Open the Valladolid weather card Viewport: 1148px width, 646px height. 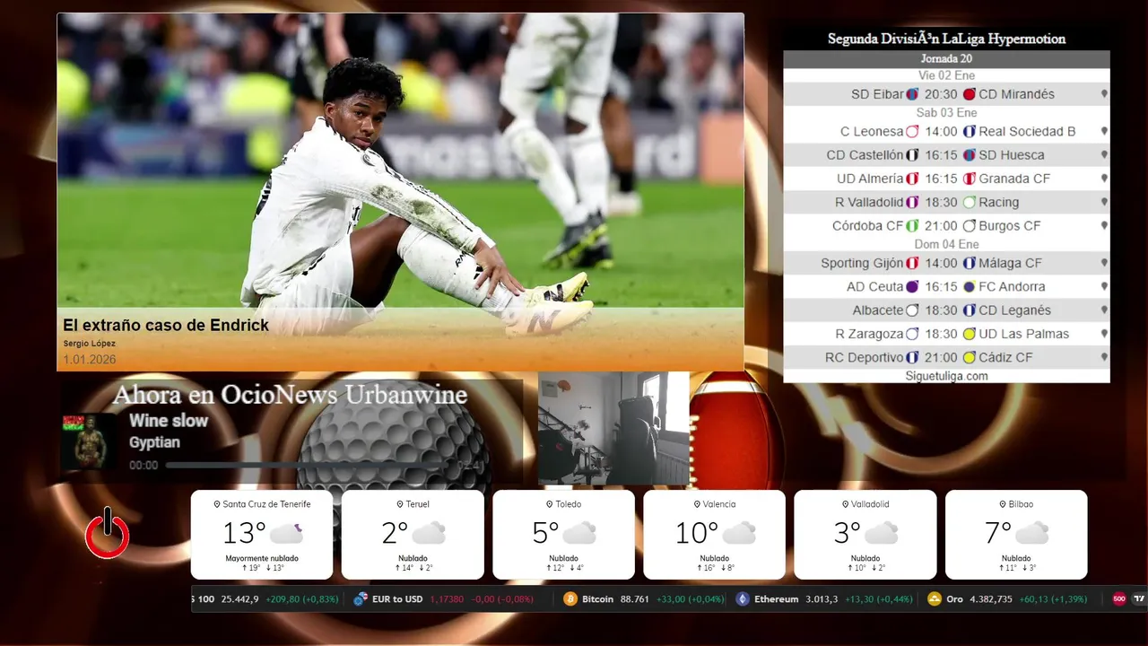[x=865, y=535]
